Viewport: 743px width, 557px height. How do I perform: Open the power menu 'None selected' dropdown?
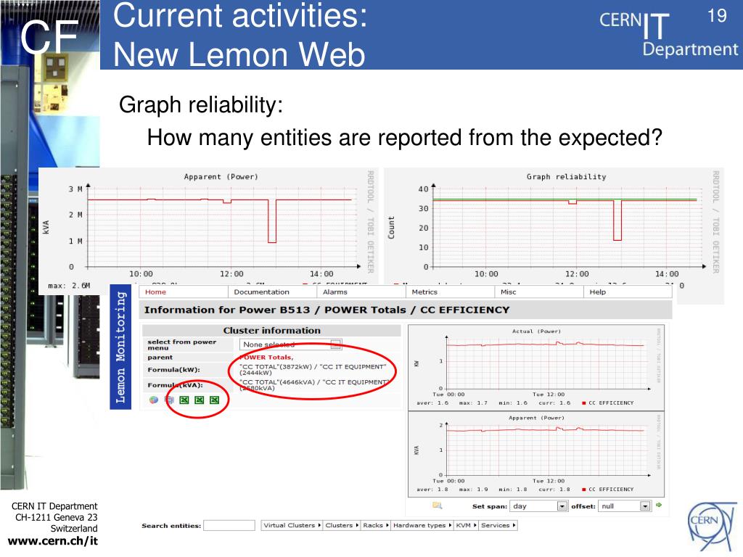tap(290, 344)
